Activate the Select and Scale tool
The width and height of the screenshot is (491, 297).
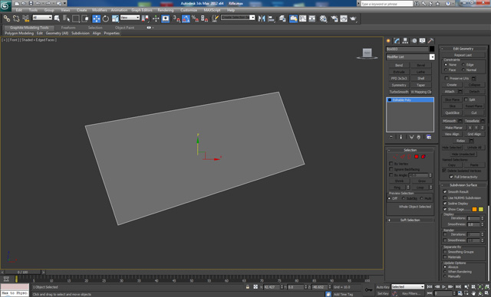115,18
